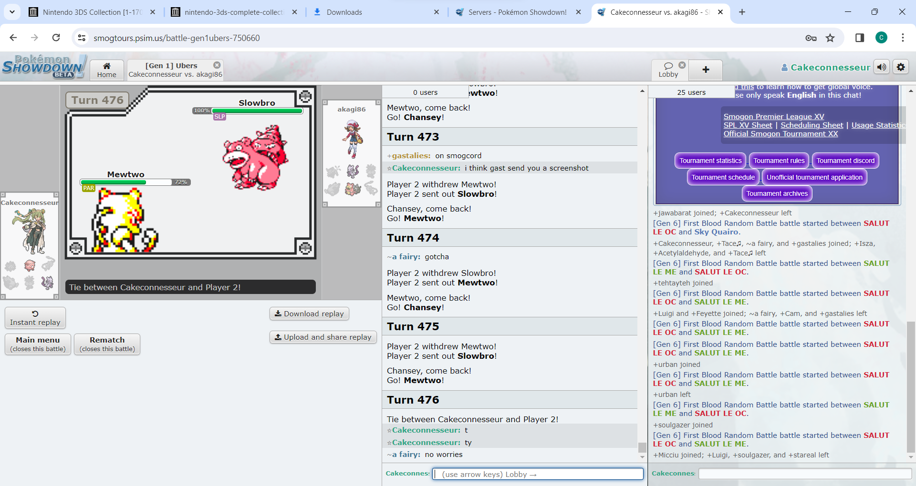
Task: Click Download replay
Action: 309,314
